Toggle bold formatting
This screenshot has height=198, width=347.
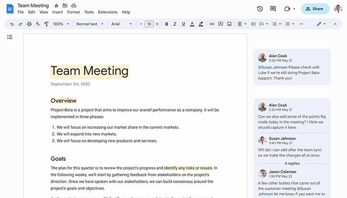167,24
